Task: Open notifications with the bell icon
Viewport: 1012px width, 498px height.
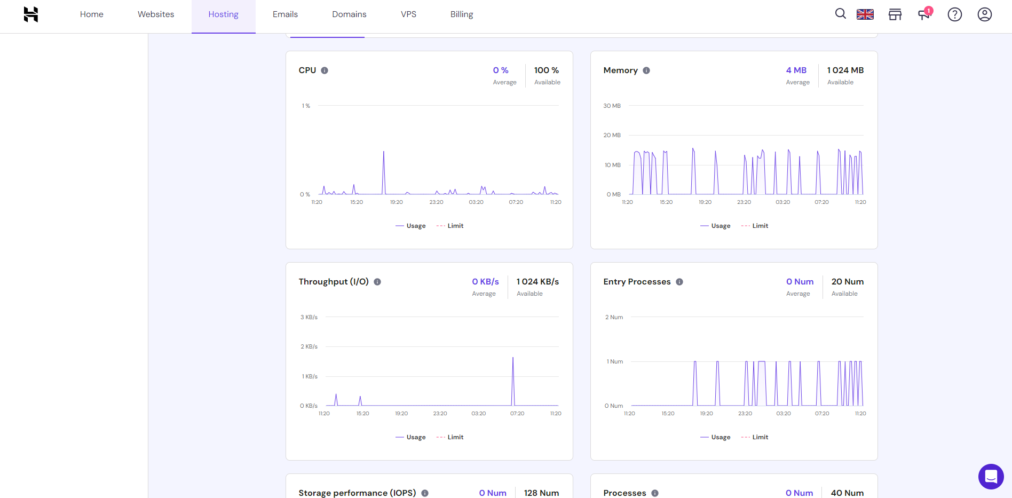Action: 924,14
